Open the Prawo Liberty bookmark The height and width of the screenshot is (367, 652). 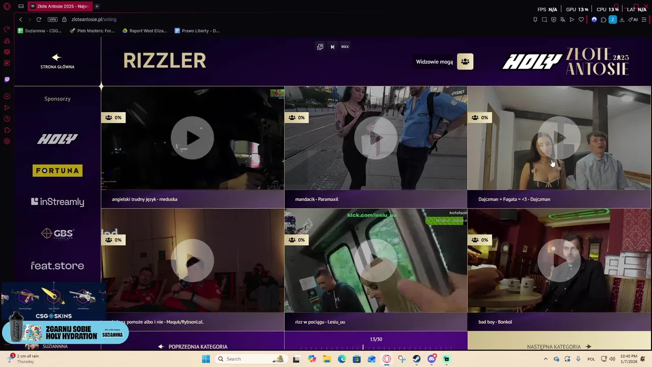tap(197, 31)
